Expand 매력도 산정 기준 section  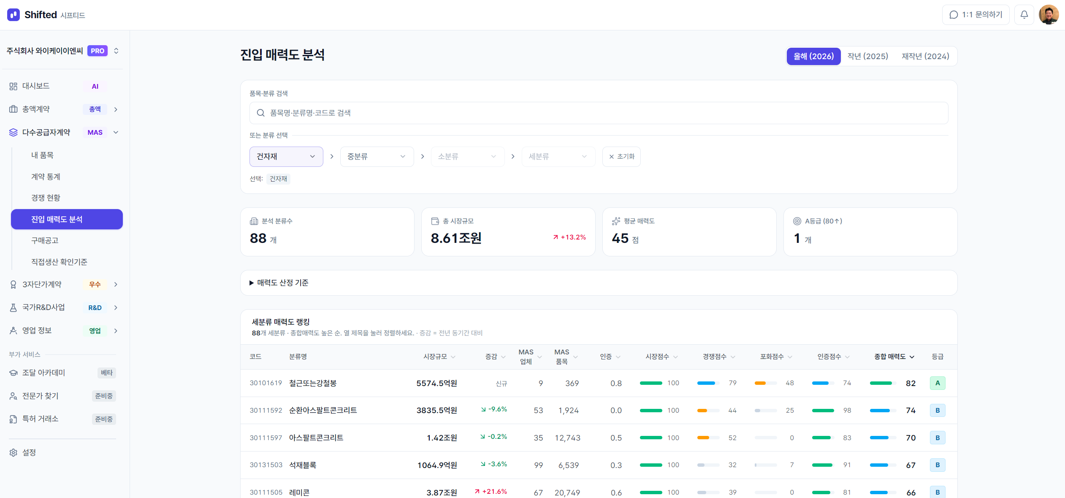[599, 283]
